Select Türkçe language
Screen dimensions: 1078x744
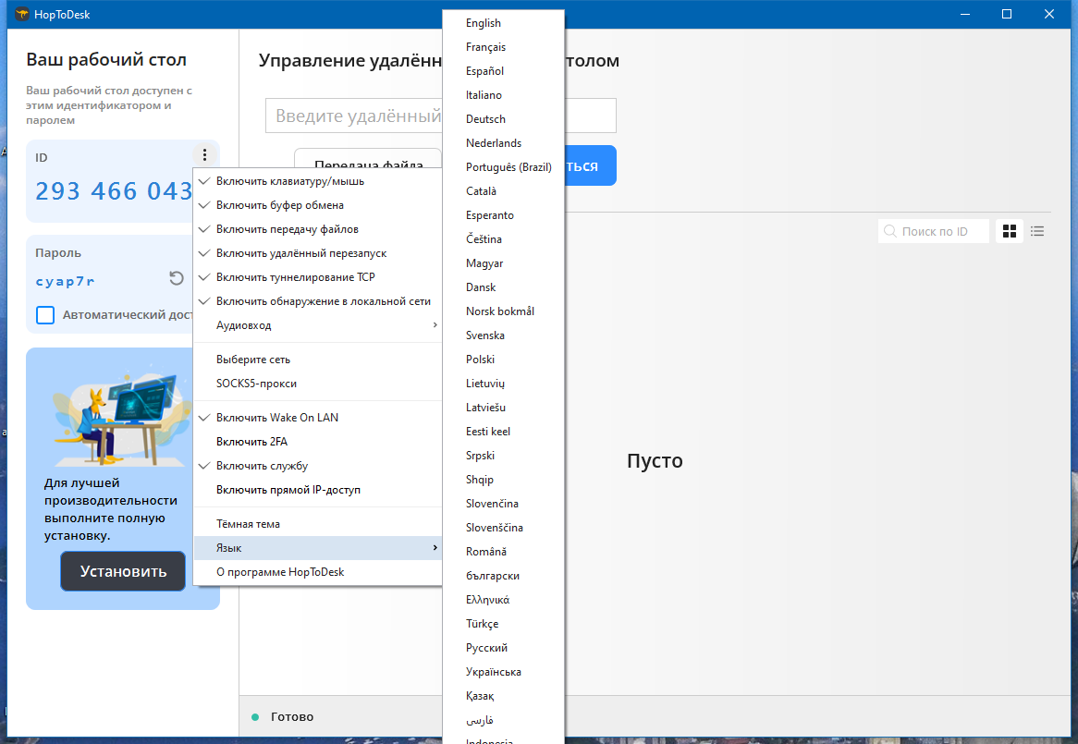pyautogui.click(x=503, y=625)
